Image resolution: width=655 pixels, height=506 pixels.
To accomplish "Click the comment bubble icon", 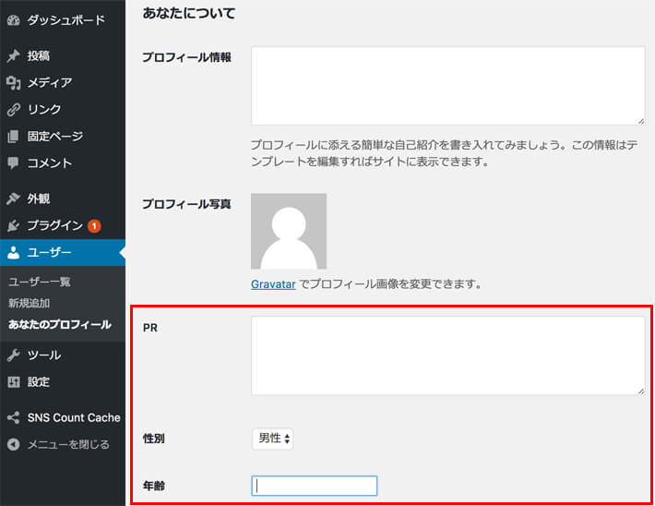I will click(x=14, y=163).
